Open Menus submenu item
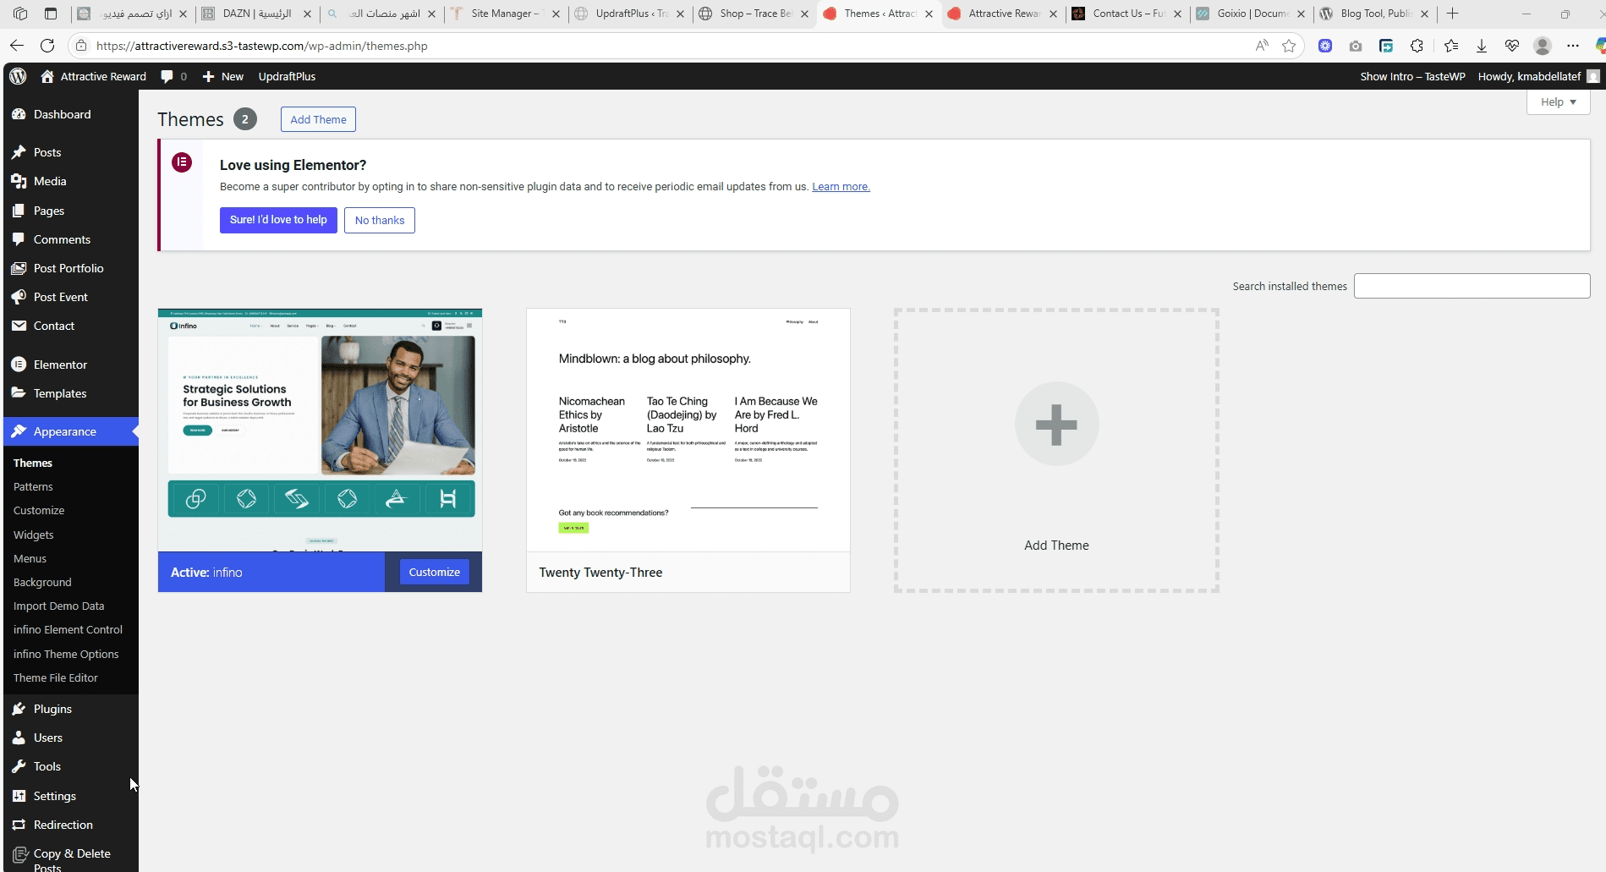The height and width of the screenshot is (872, 1606). click(x=30, y=558)
